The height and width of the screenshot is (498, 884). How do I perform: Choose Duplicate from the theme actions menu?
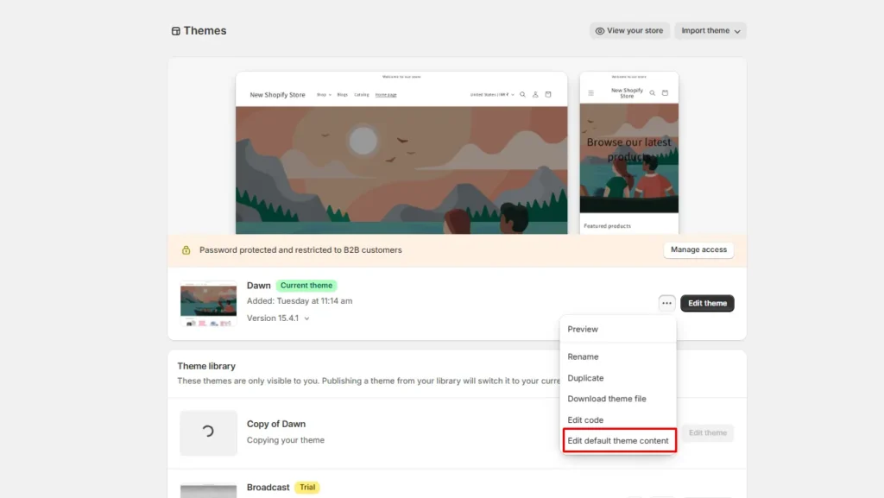(x=586, y=378)
